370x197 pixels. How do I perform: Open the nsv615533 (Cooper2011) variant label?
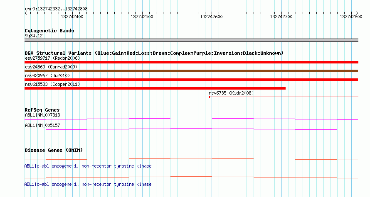52,84
